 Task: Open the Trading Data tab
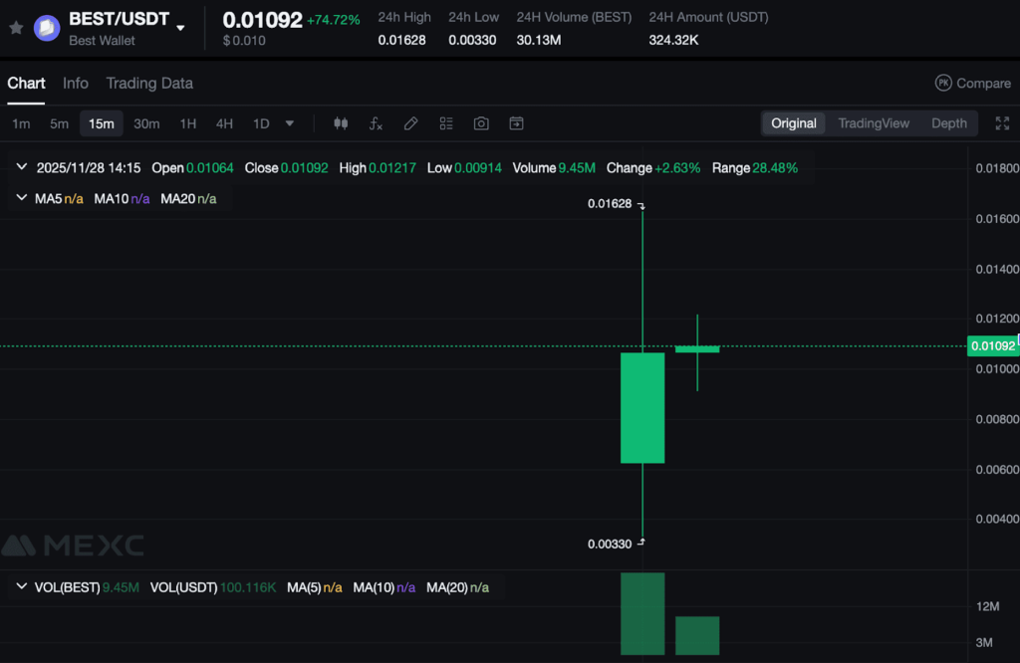[x=149, y=84]
